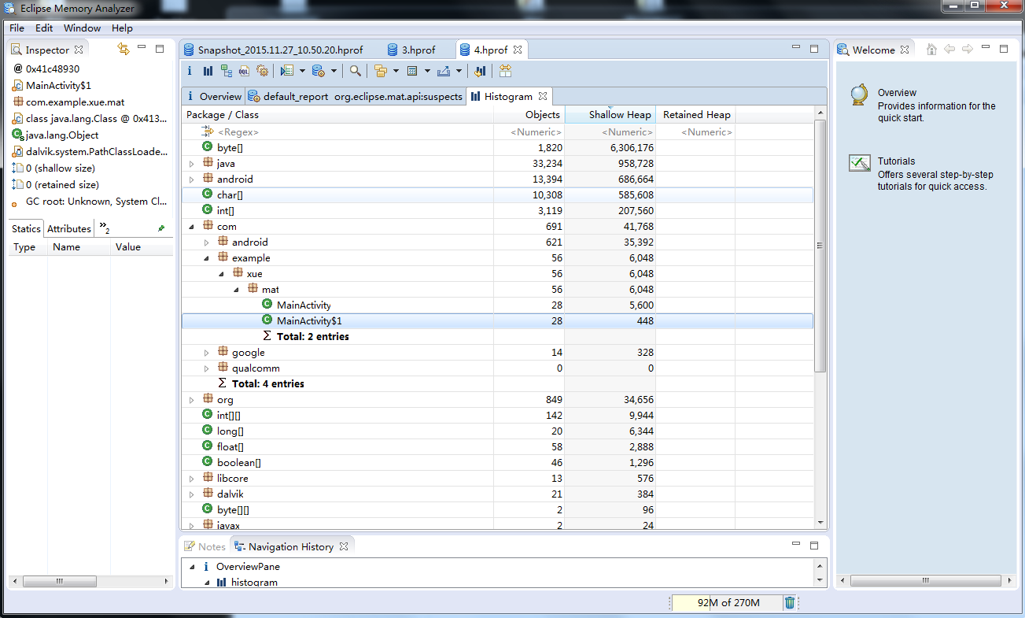Viewport: 1025px width, 618px height.
Task: Collapse the mat package node
Action: (236, 290)
